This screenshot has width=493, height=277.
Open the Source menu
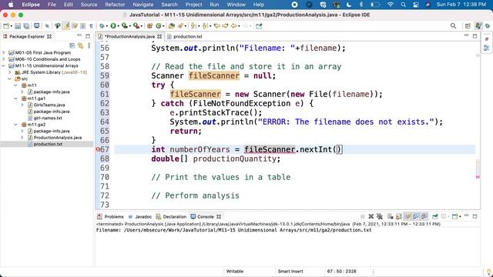point(89,5)
